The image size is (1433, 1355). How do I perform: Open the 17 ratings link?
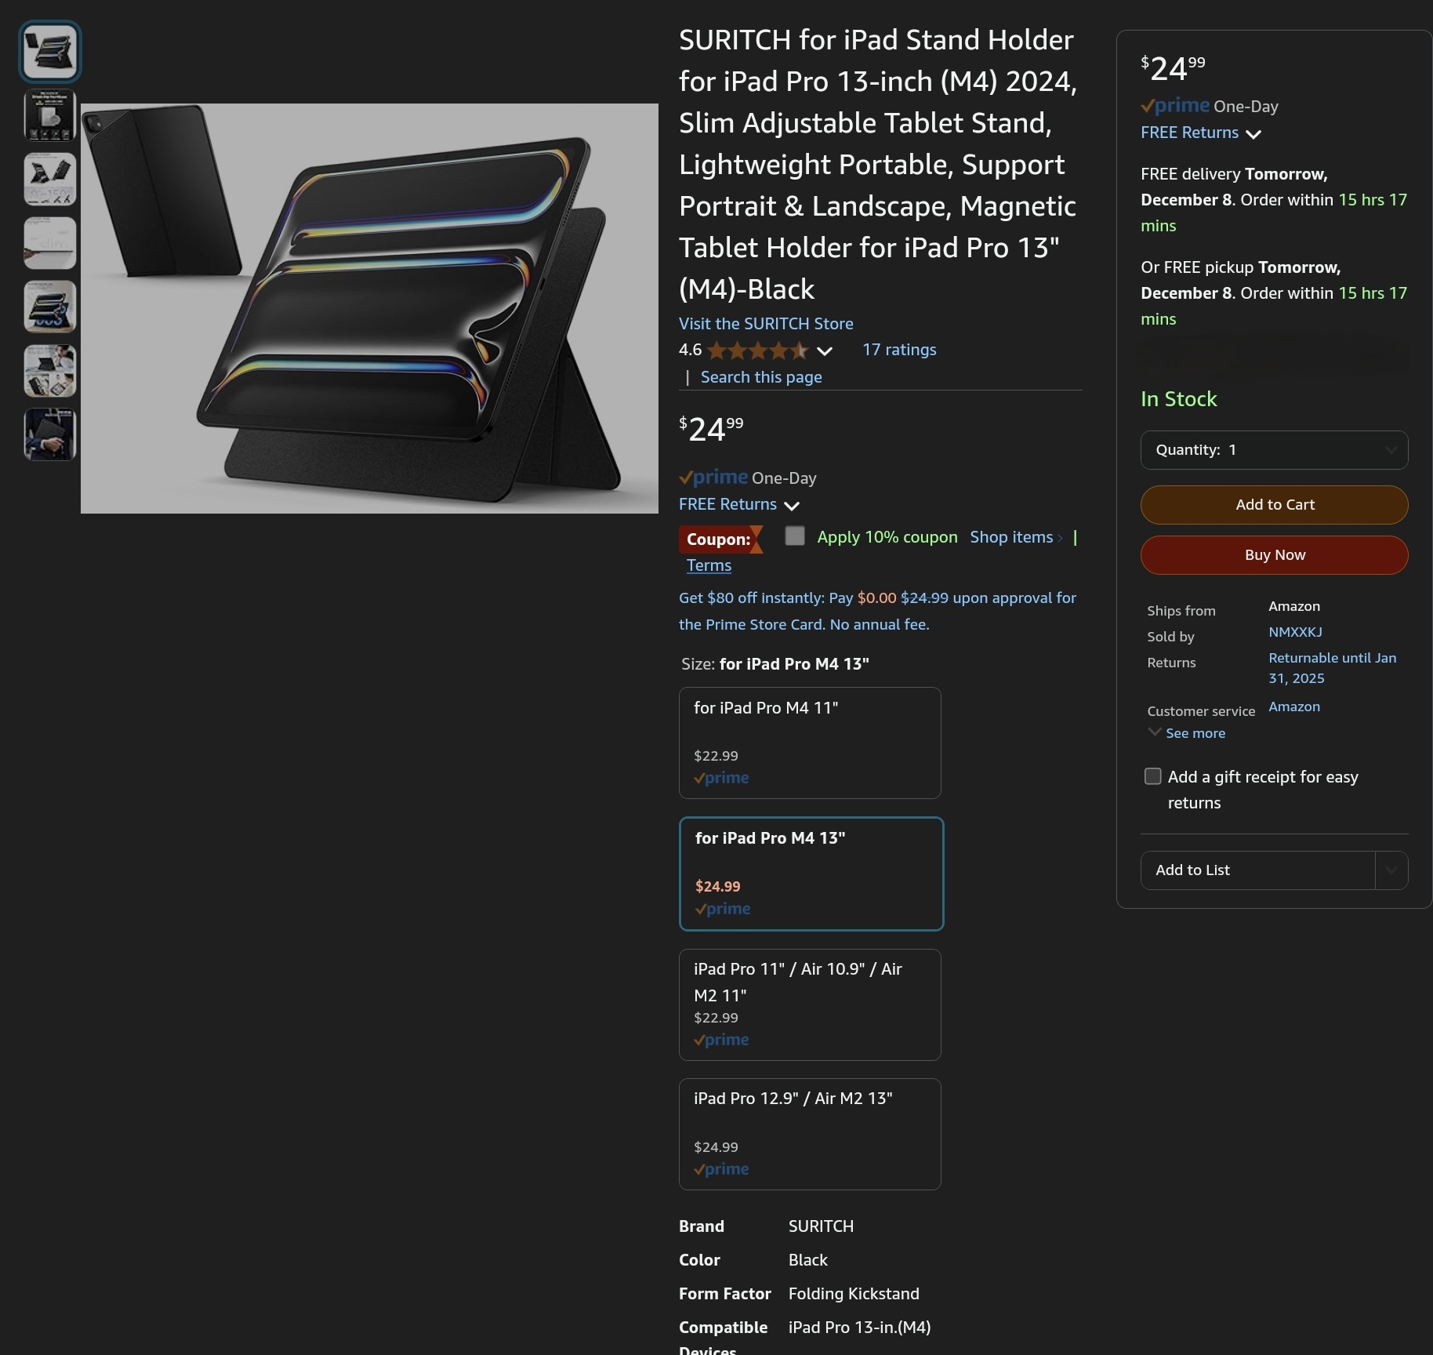tap(899, 350)
